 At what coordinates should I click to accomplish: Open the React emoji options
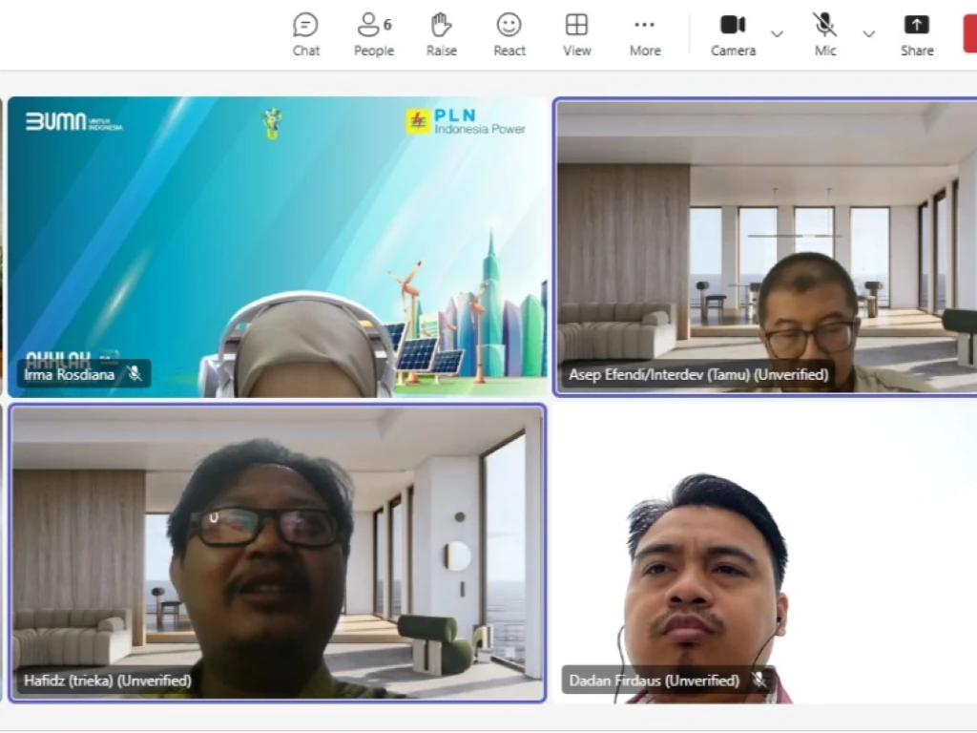[x=509, y=34]
